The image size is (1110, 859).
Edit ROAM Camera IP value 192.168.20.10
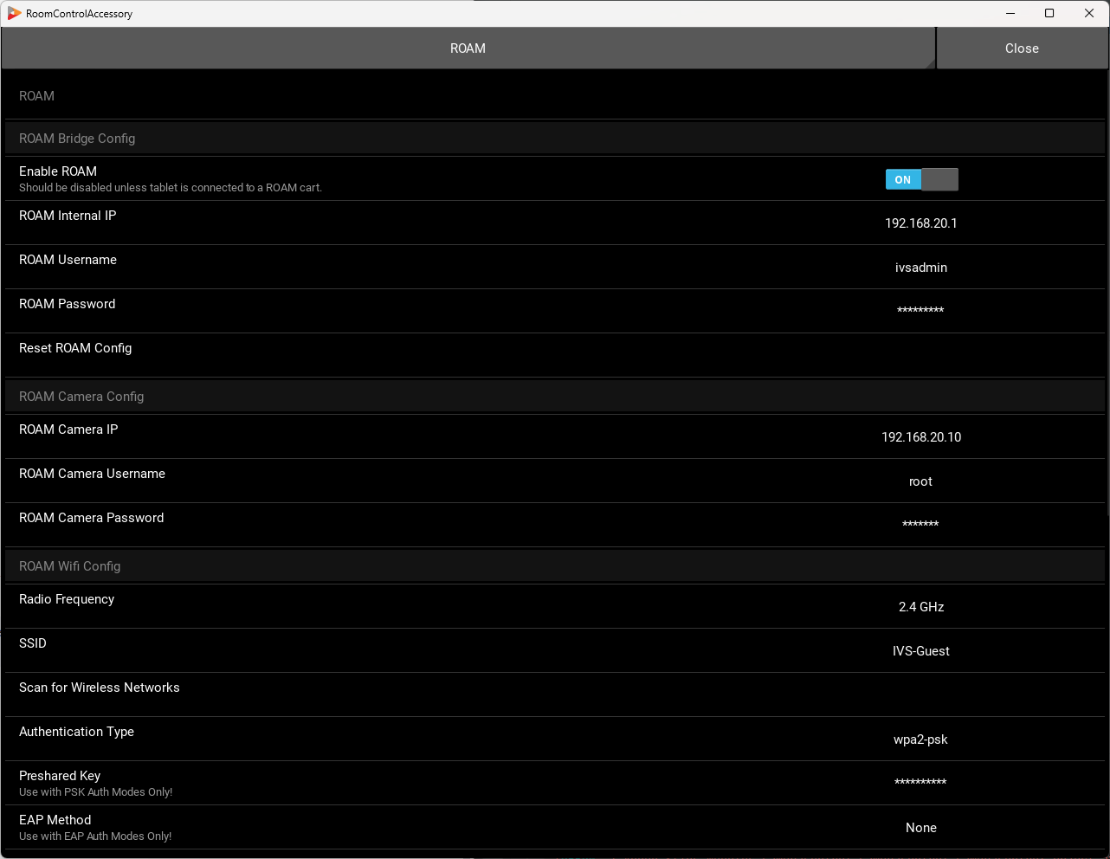tap(921, 437)
